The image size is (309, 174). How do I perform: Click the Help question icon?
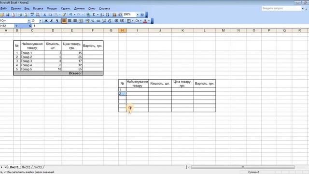tap(142, 14)
